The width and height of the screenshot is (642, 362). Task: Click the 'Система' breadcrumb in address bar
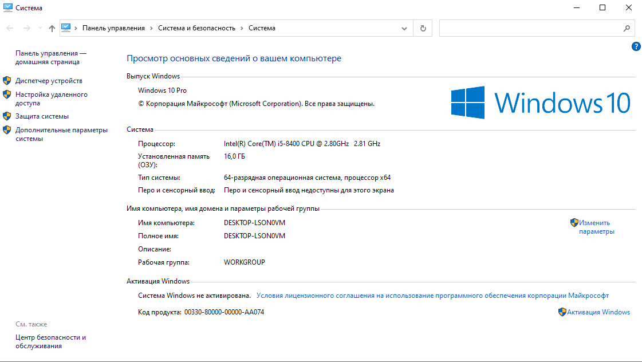click(x=262, y=28)
